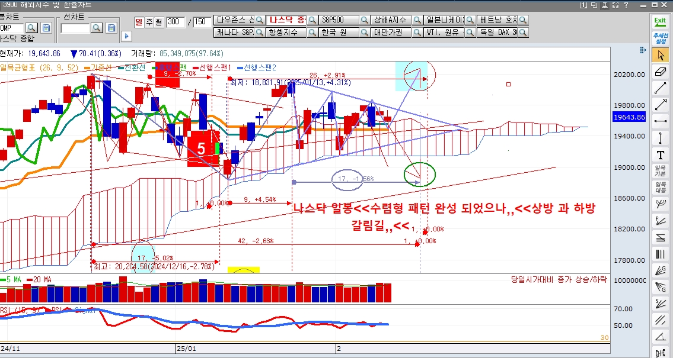673x358 pixels.
Task: Click the magnifier next to S&P500
Action: pyautogui.click(x=365, y=20)
